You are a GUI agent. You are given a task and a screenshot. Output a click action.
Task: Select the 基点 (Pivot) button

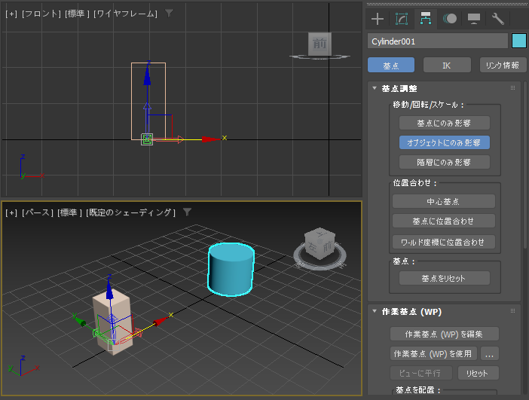pyautogui.click(x=391, y=65)
